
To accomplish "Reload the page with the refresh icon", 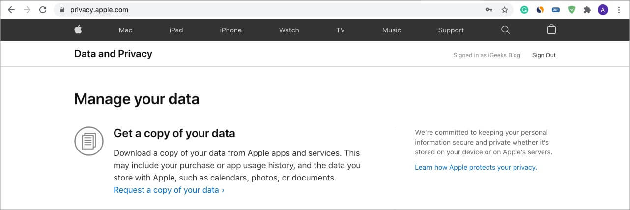I will (x=43, y=10).
